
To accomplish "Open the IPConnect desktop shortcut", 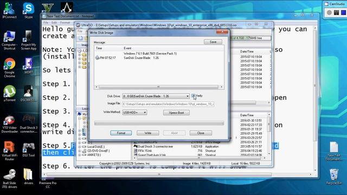I will (x=9, y=10).
